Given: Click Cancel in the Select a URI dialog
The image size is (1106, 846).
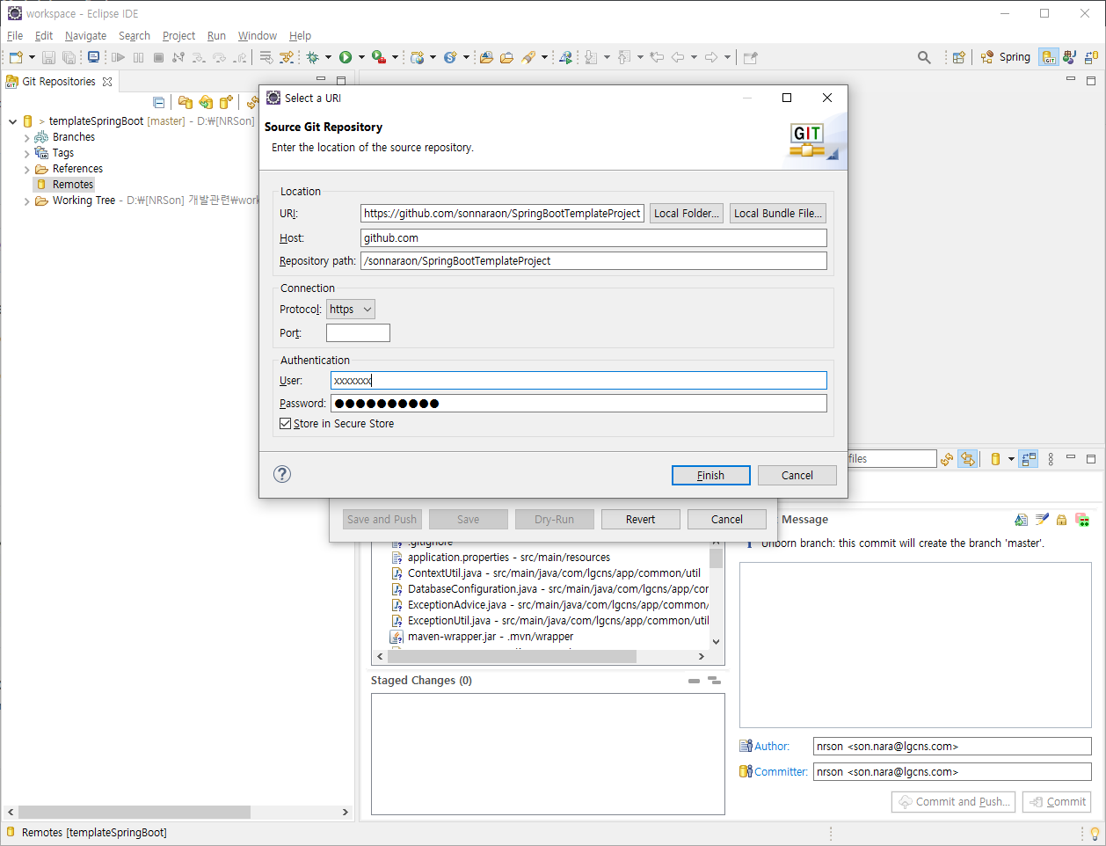Looking at the screenshot, I should point(797,475).
